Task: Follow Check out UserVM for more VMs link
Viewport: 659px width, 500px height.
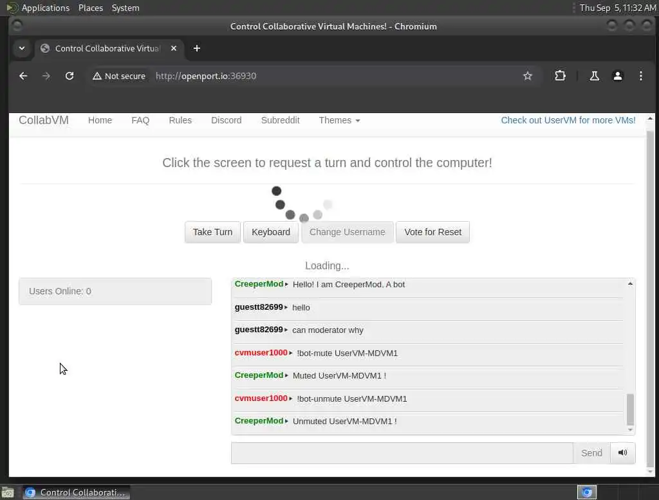Action: (x=568, y=120)
